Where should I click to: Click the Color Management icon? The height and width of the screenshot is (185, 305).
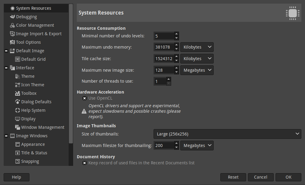pyautogui.click(x=12, y=25)
